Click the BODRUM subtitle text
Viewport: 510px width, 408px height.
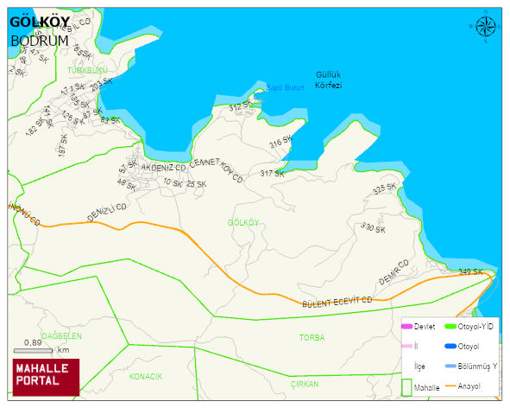(40, 41)
